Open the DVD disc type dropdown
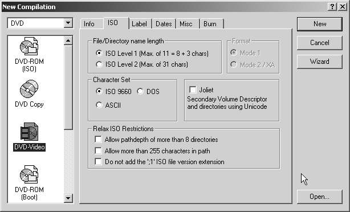The width and height of the screenshot is (350, 212). click(68, 23)
